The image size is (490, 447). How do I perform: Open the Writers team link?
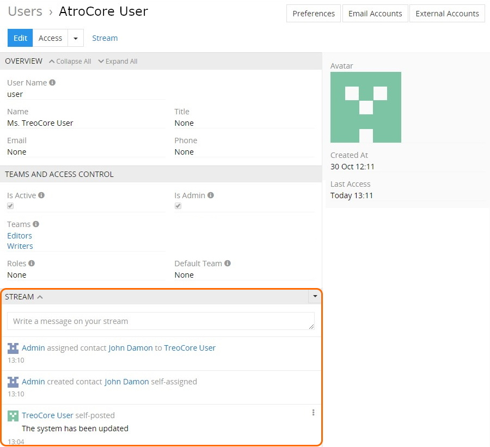[20, 246]
